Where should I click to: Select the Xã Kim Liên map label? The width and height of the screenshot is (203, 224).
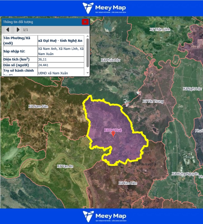pyautogui.click(x=128, y=183)
